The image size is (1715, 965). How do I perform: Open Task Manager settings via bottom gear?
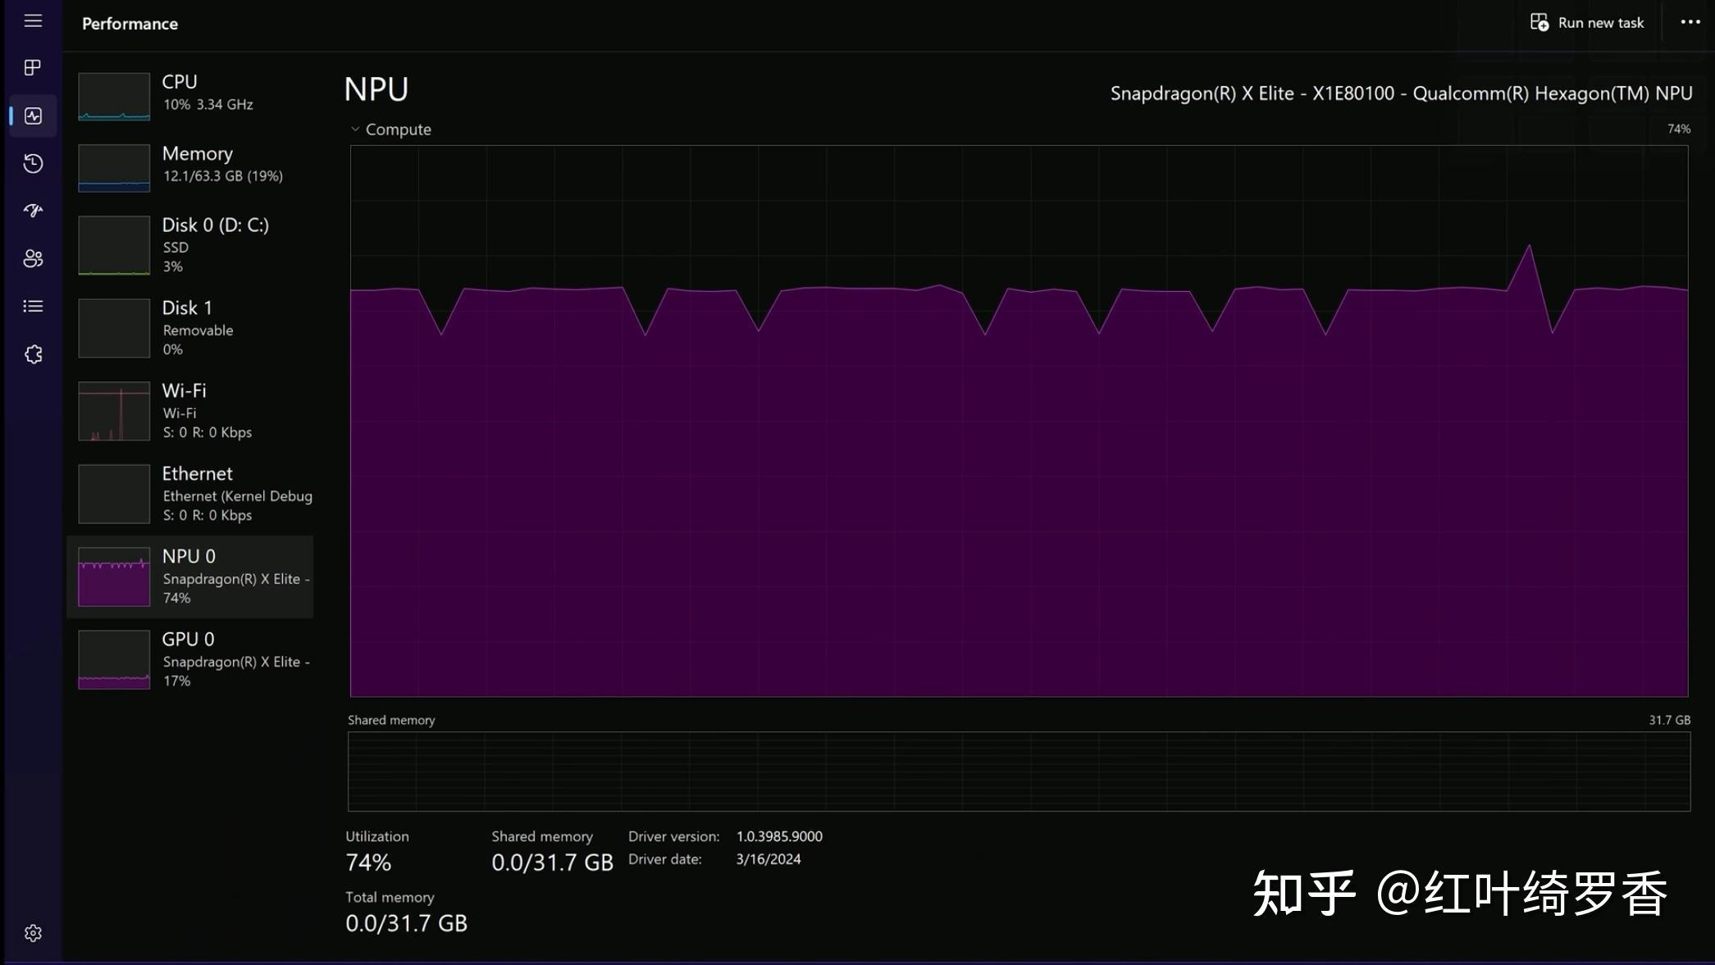(x=33, y=932)
